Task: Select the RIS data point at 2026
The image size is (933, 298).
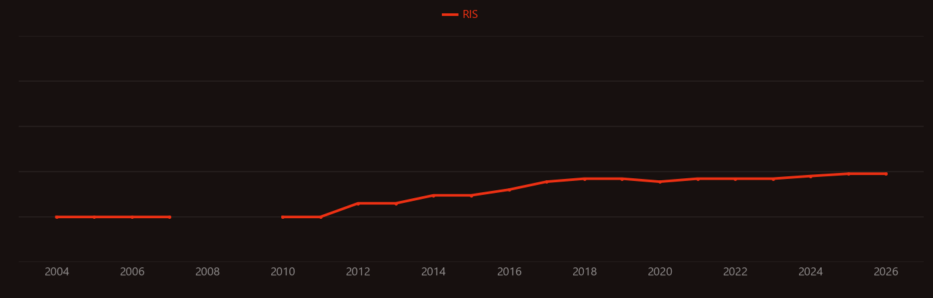Action: point(886,174)
